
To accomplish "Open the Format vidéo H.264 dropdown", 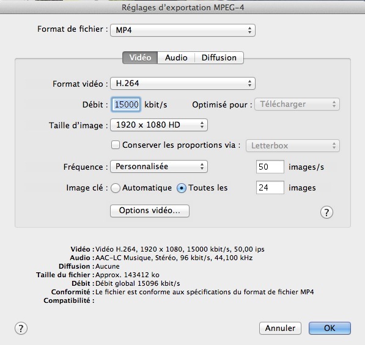I will point(183,83).
